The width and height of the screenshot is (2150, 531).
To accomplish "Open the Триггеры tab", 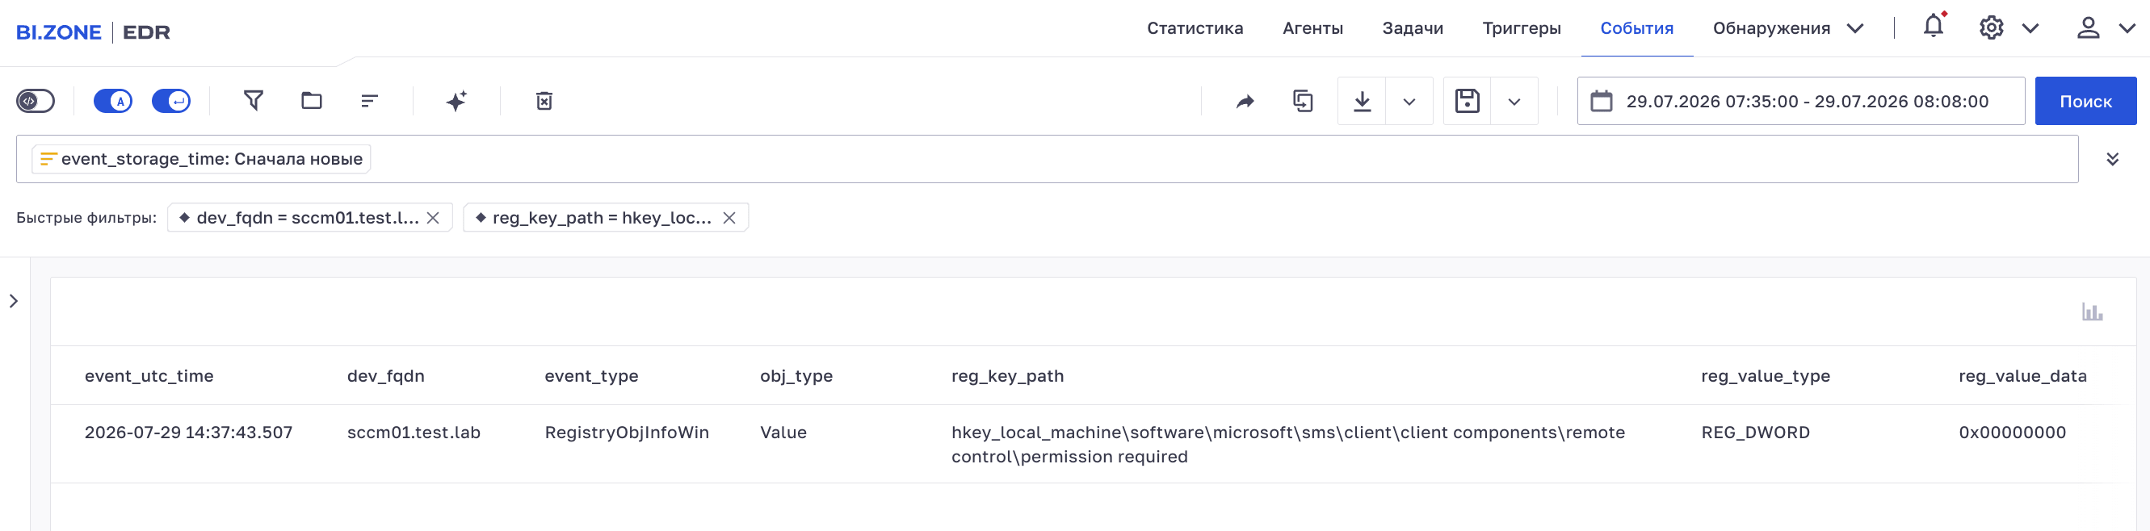I will coord(1522,28).
